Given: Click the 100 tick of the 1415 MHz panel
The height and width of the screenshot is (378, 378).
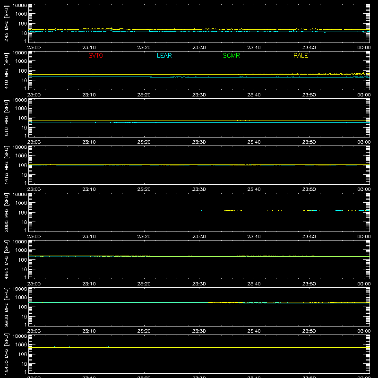Looking at the screenshot, I should 23,165.
